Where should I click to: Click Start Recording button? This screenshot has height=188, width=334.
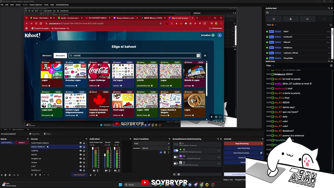click(243, 148)
